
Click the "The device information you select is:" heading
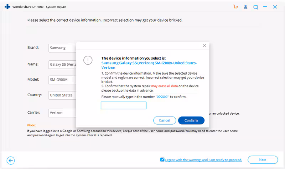tap(134, 58)
